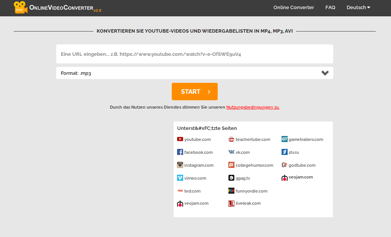This screenshot has width=391, height=237.
Task: Select the facebook.com icon
Action: tap(180, 152)
